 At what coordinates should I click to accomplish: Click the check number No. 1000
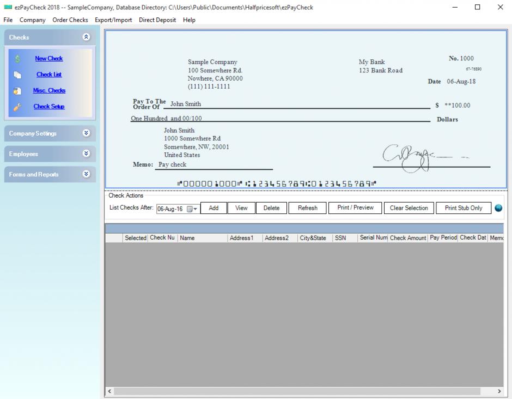pyautogui.click(x=461, y=58)
